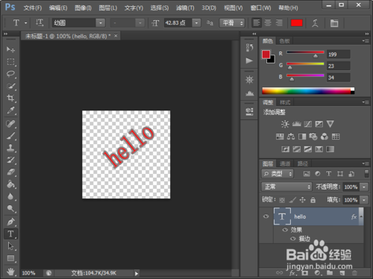Create warped text button

pyautogui.click(x=315, y=23)
